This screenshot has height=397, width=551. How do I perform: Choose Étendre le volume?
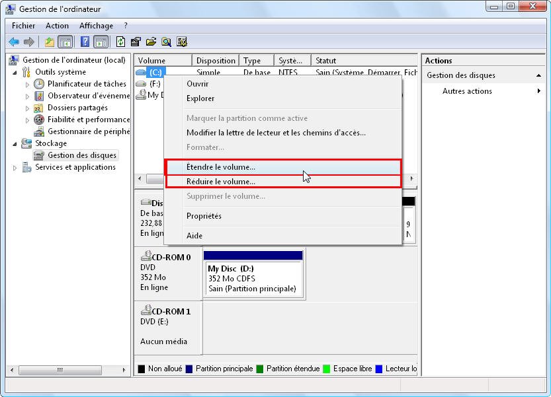283,167
